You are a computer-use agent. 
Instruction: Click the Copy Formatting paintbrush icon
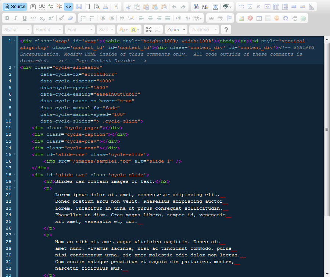[61, 18]
